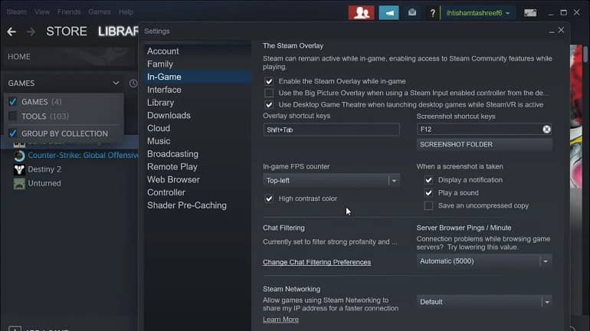
Task: Open the recent activity clock icon
Action: tap(133, 83)
